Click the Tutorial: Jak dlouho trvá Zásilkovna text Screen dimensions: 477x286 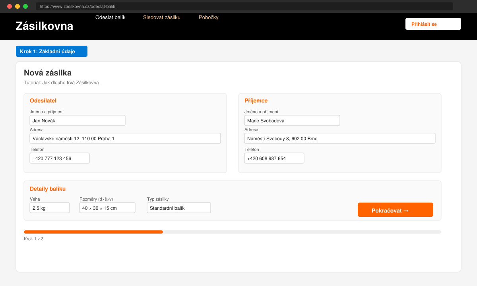(x=61, y=83)
